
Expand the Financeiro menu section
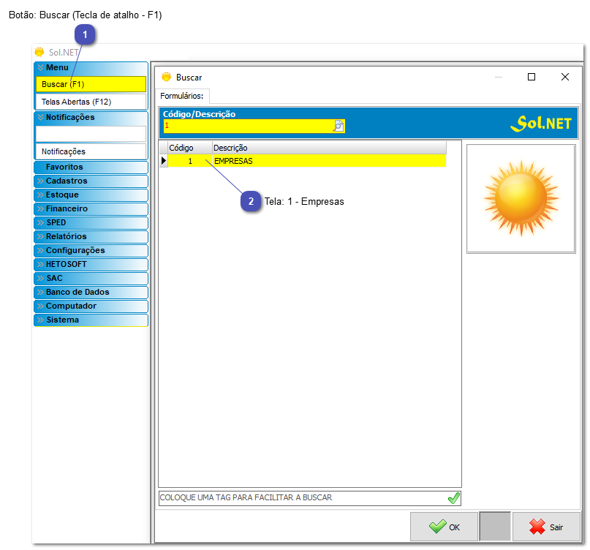coord(91,208)
